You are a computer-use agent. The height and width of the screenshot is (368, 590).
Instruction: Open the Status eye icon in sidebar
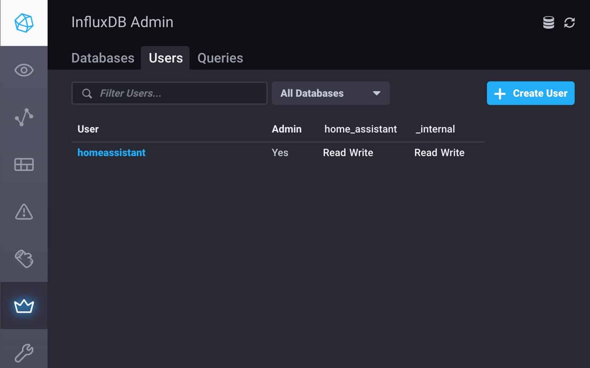(x=24, y=70)
